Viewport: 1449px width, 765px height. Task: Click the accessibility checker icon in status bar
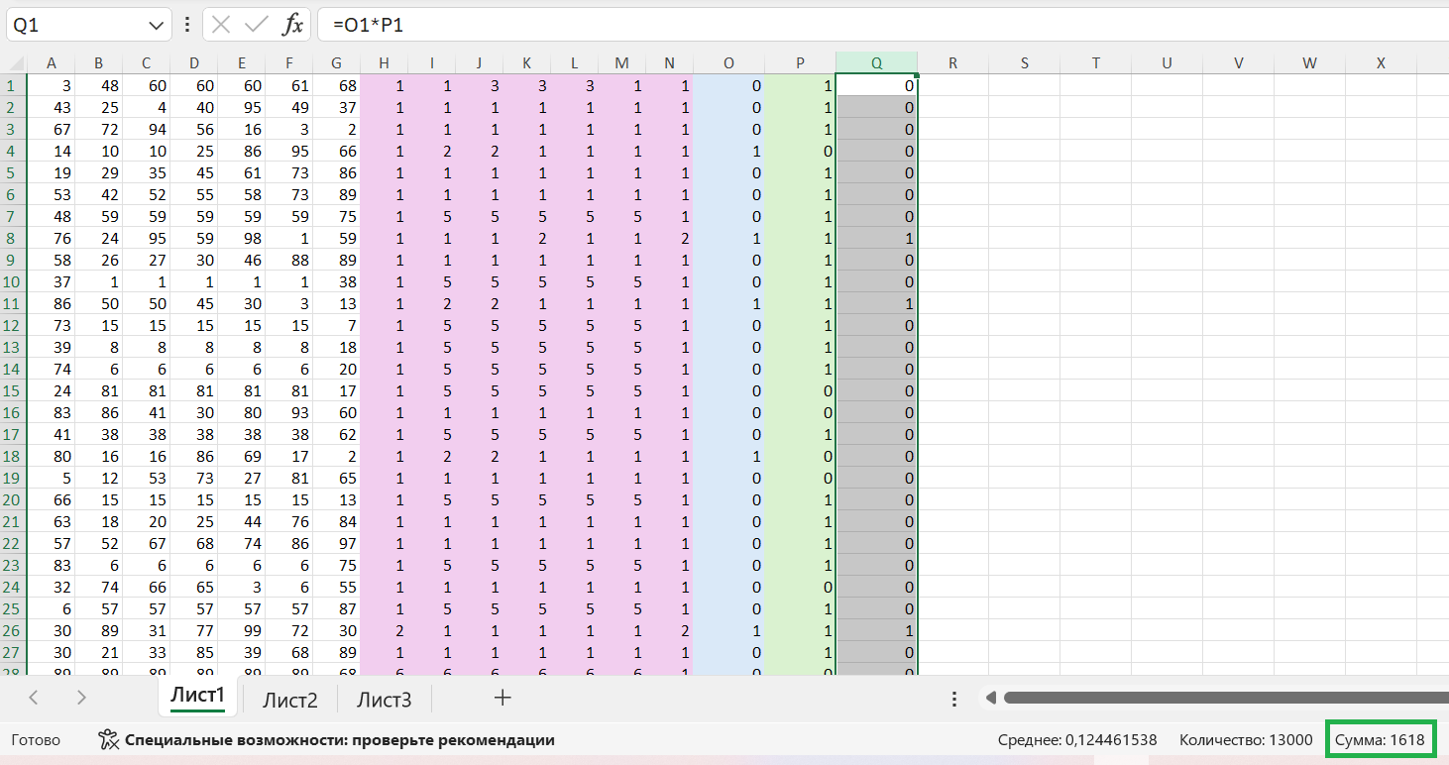pos(108,740)
